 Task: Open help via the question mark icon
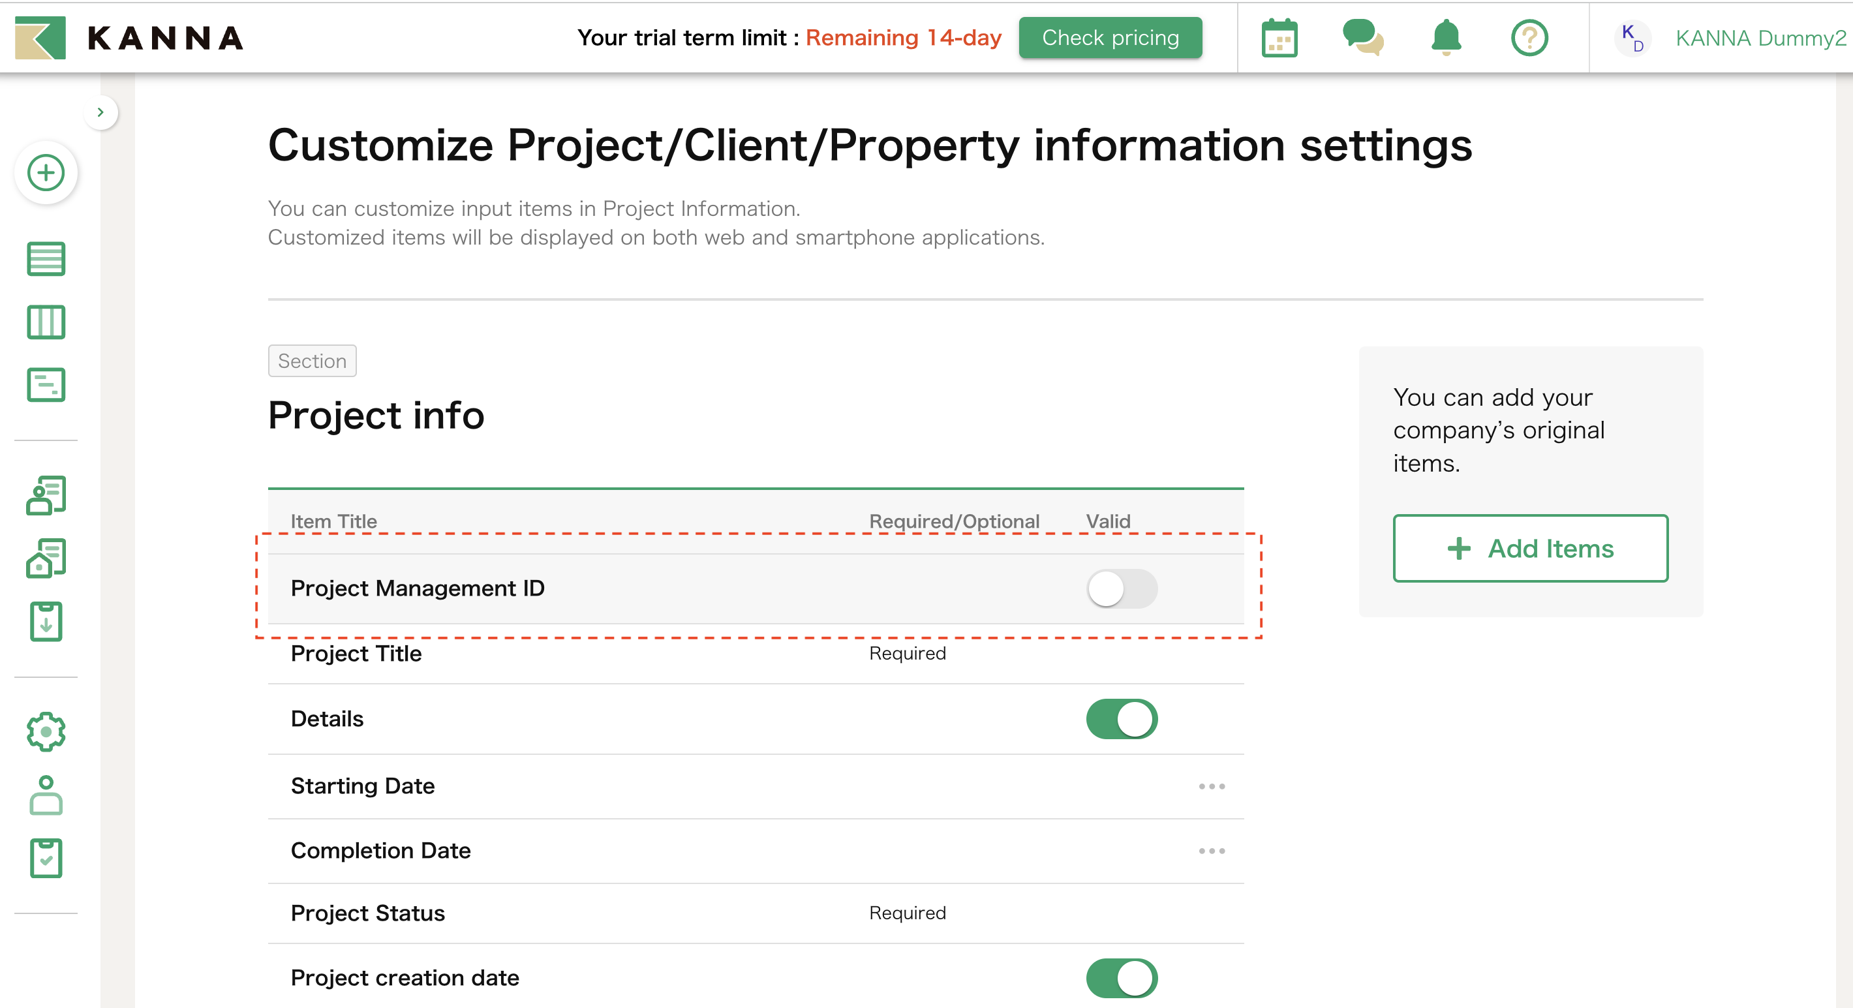(1529, 37)
